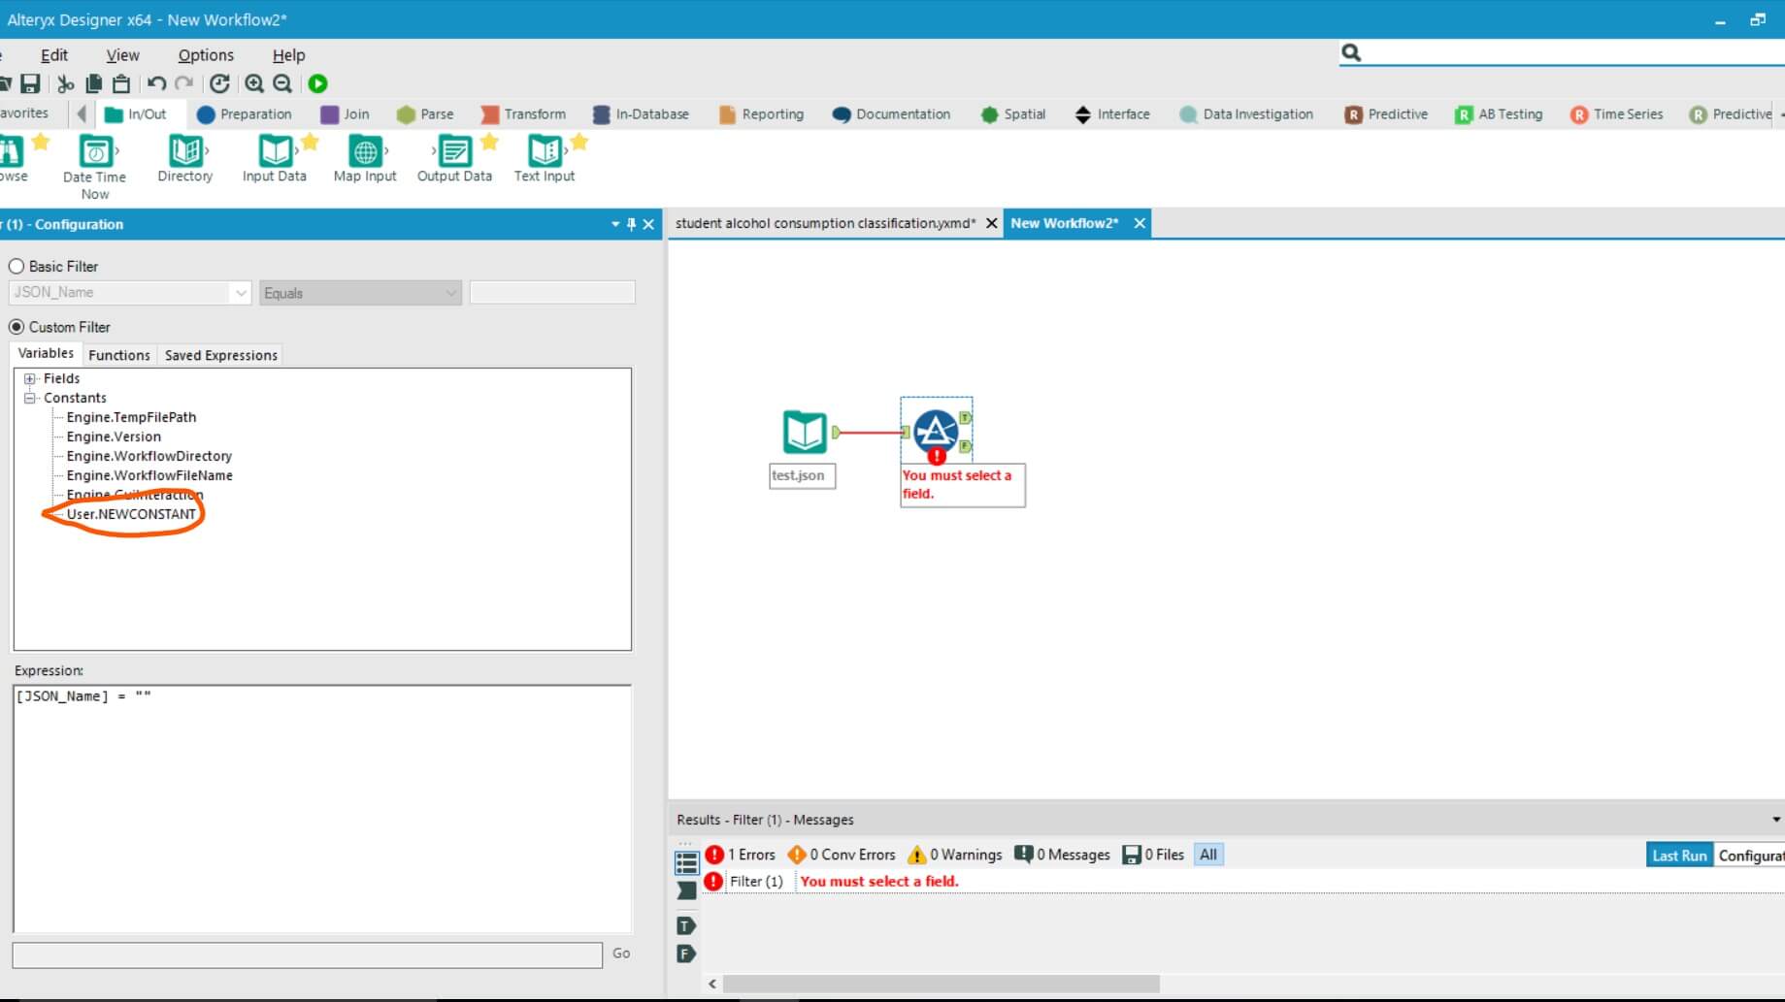Click the True output anchor of Filter node
The image size is (1785, 1002).
pyautogui.click(x=966, y=418)
